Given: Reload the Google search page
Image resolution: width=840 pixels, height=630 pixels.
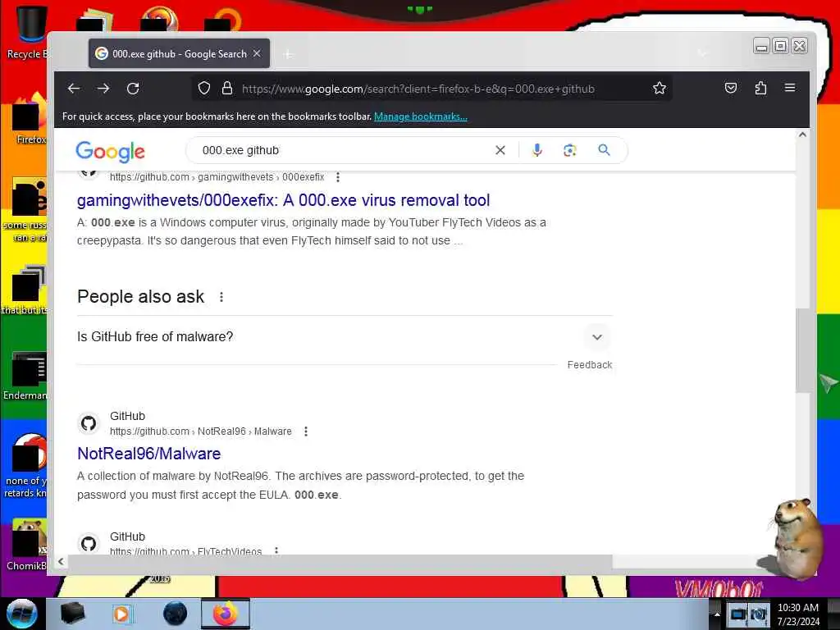Looking at the screenshot, I should tap(133, 89).
